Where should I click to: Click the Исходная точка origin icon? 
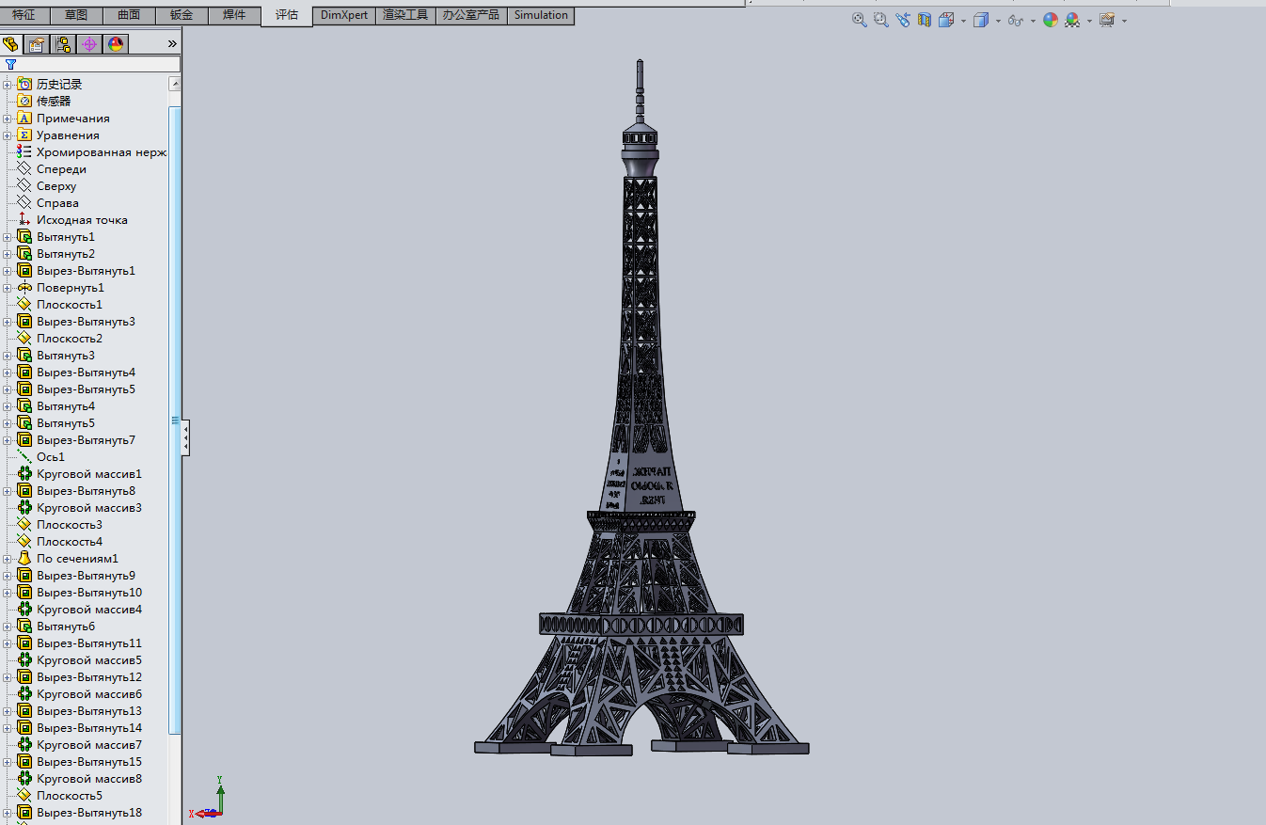click(24, 220)
